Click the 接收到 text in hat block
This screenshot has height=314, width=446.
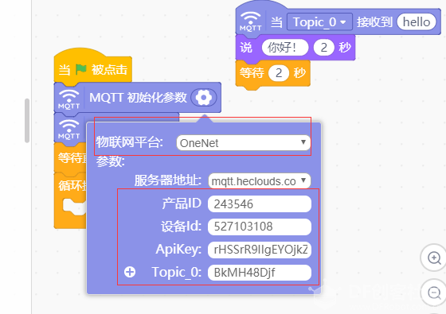(374, 22)
